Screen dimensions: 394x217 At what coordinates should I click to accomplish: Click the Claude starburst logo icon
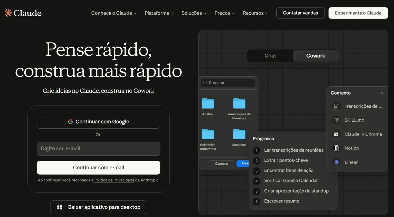pos(8,13)
